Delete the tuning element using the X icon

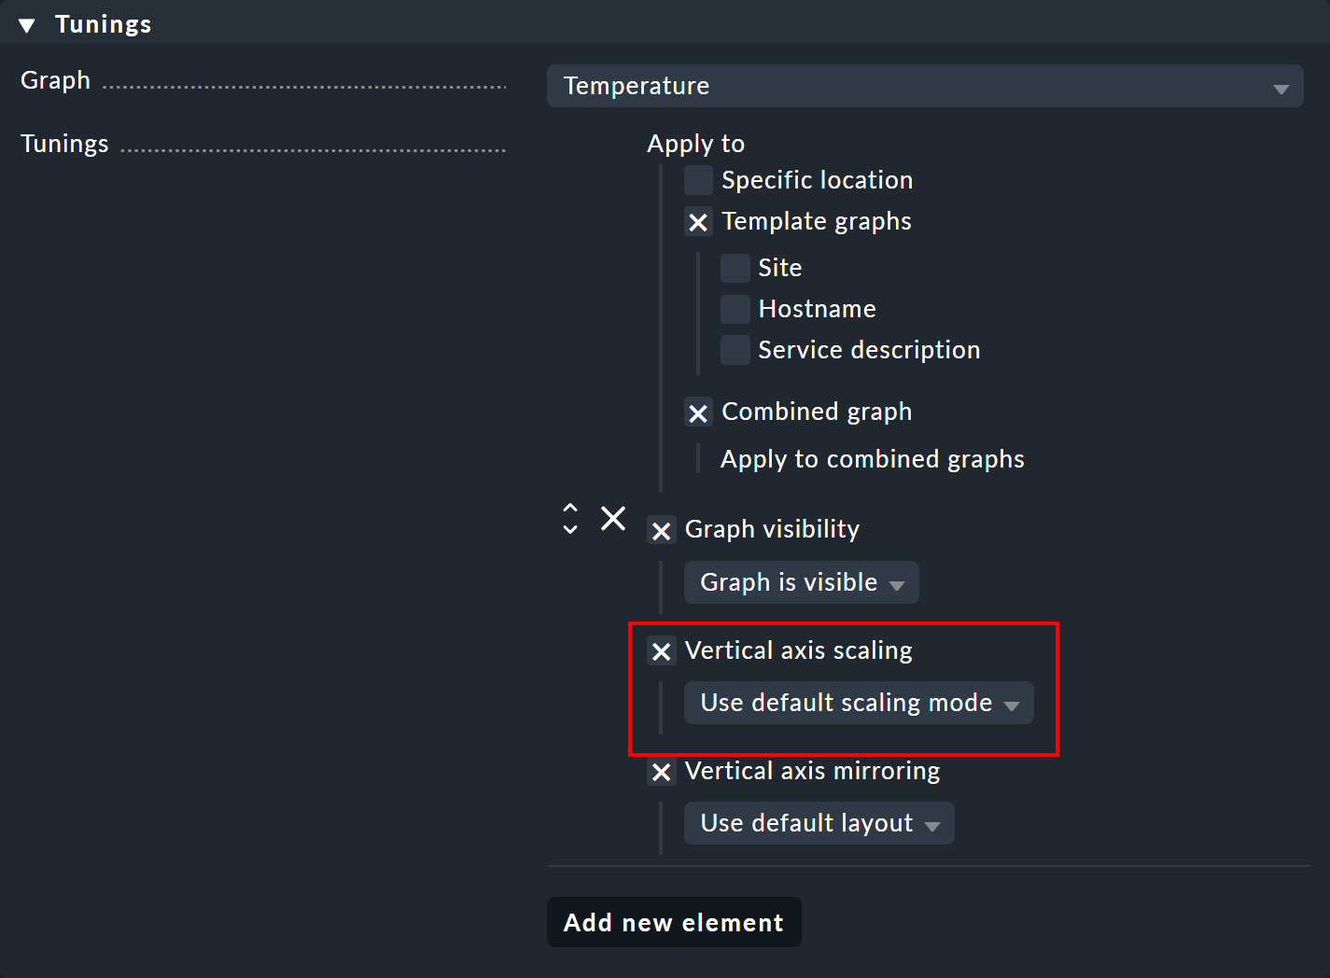(613, 519)
